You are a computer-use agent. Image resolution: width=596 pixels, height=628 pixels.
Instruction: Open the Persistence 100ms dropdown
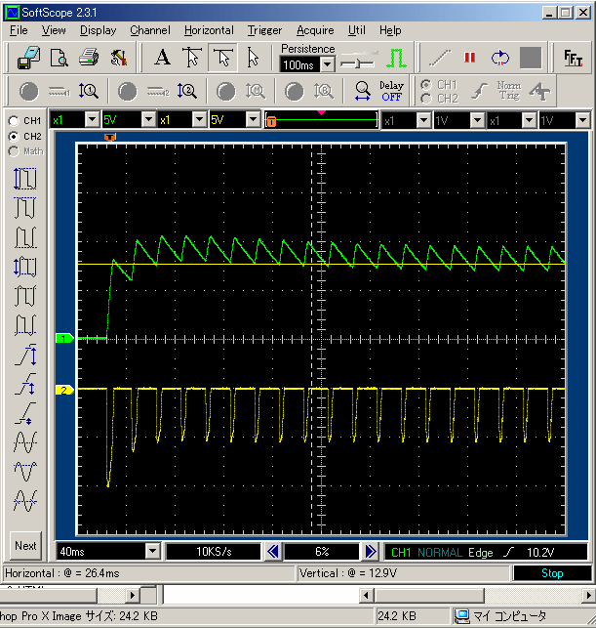327,64
